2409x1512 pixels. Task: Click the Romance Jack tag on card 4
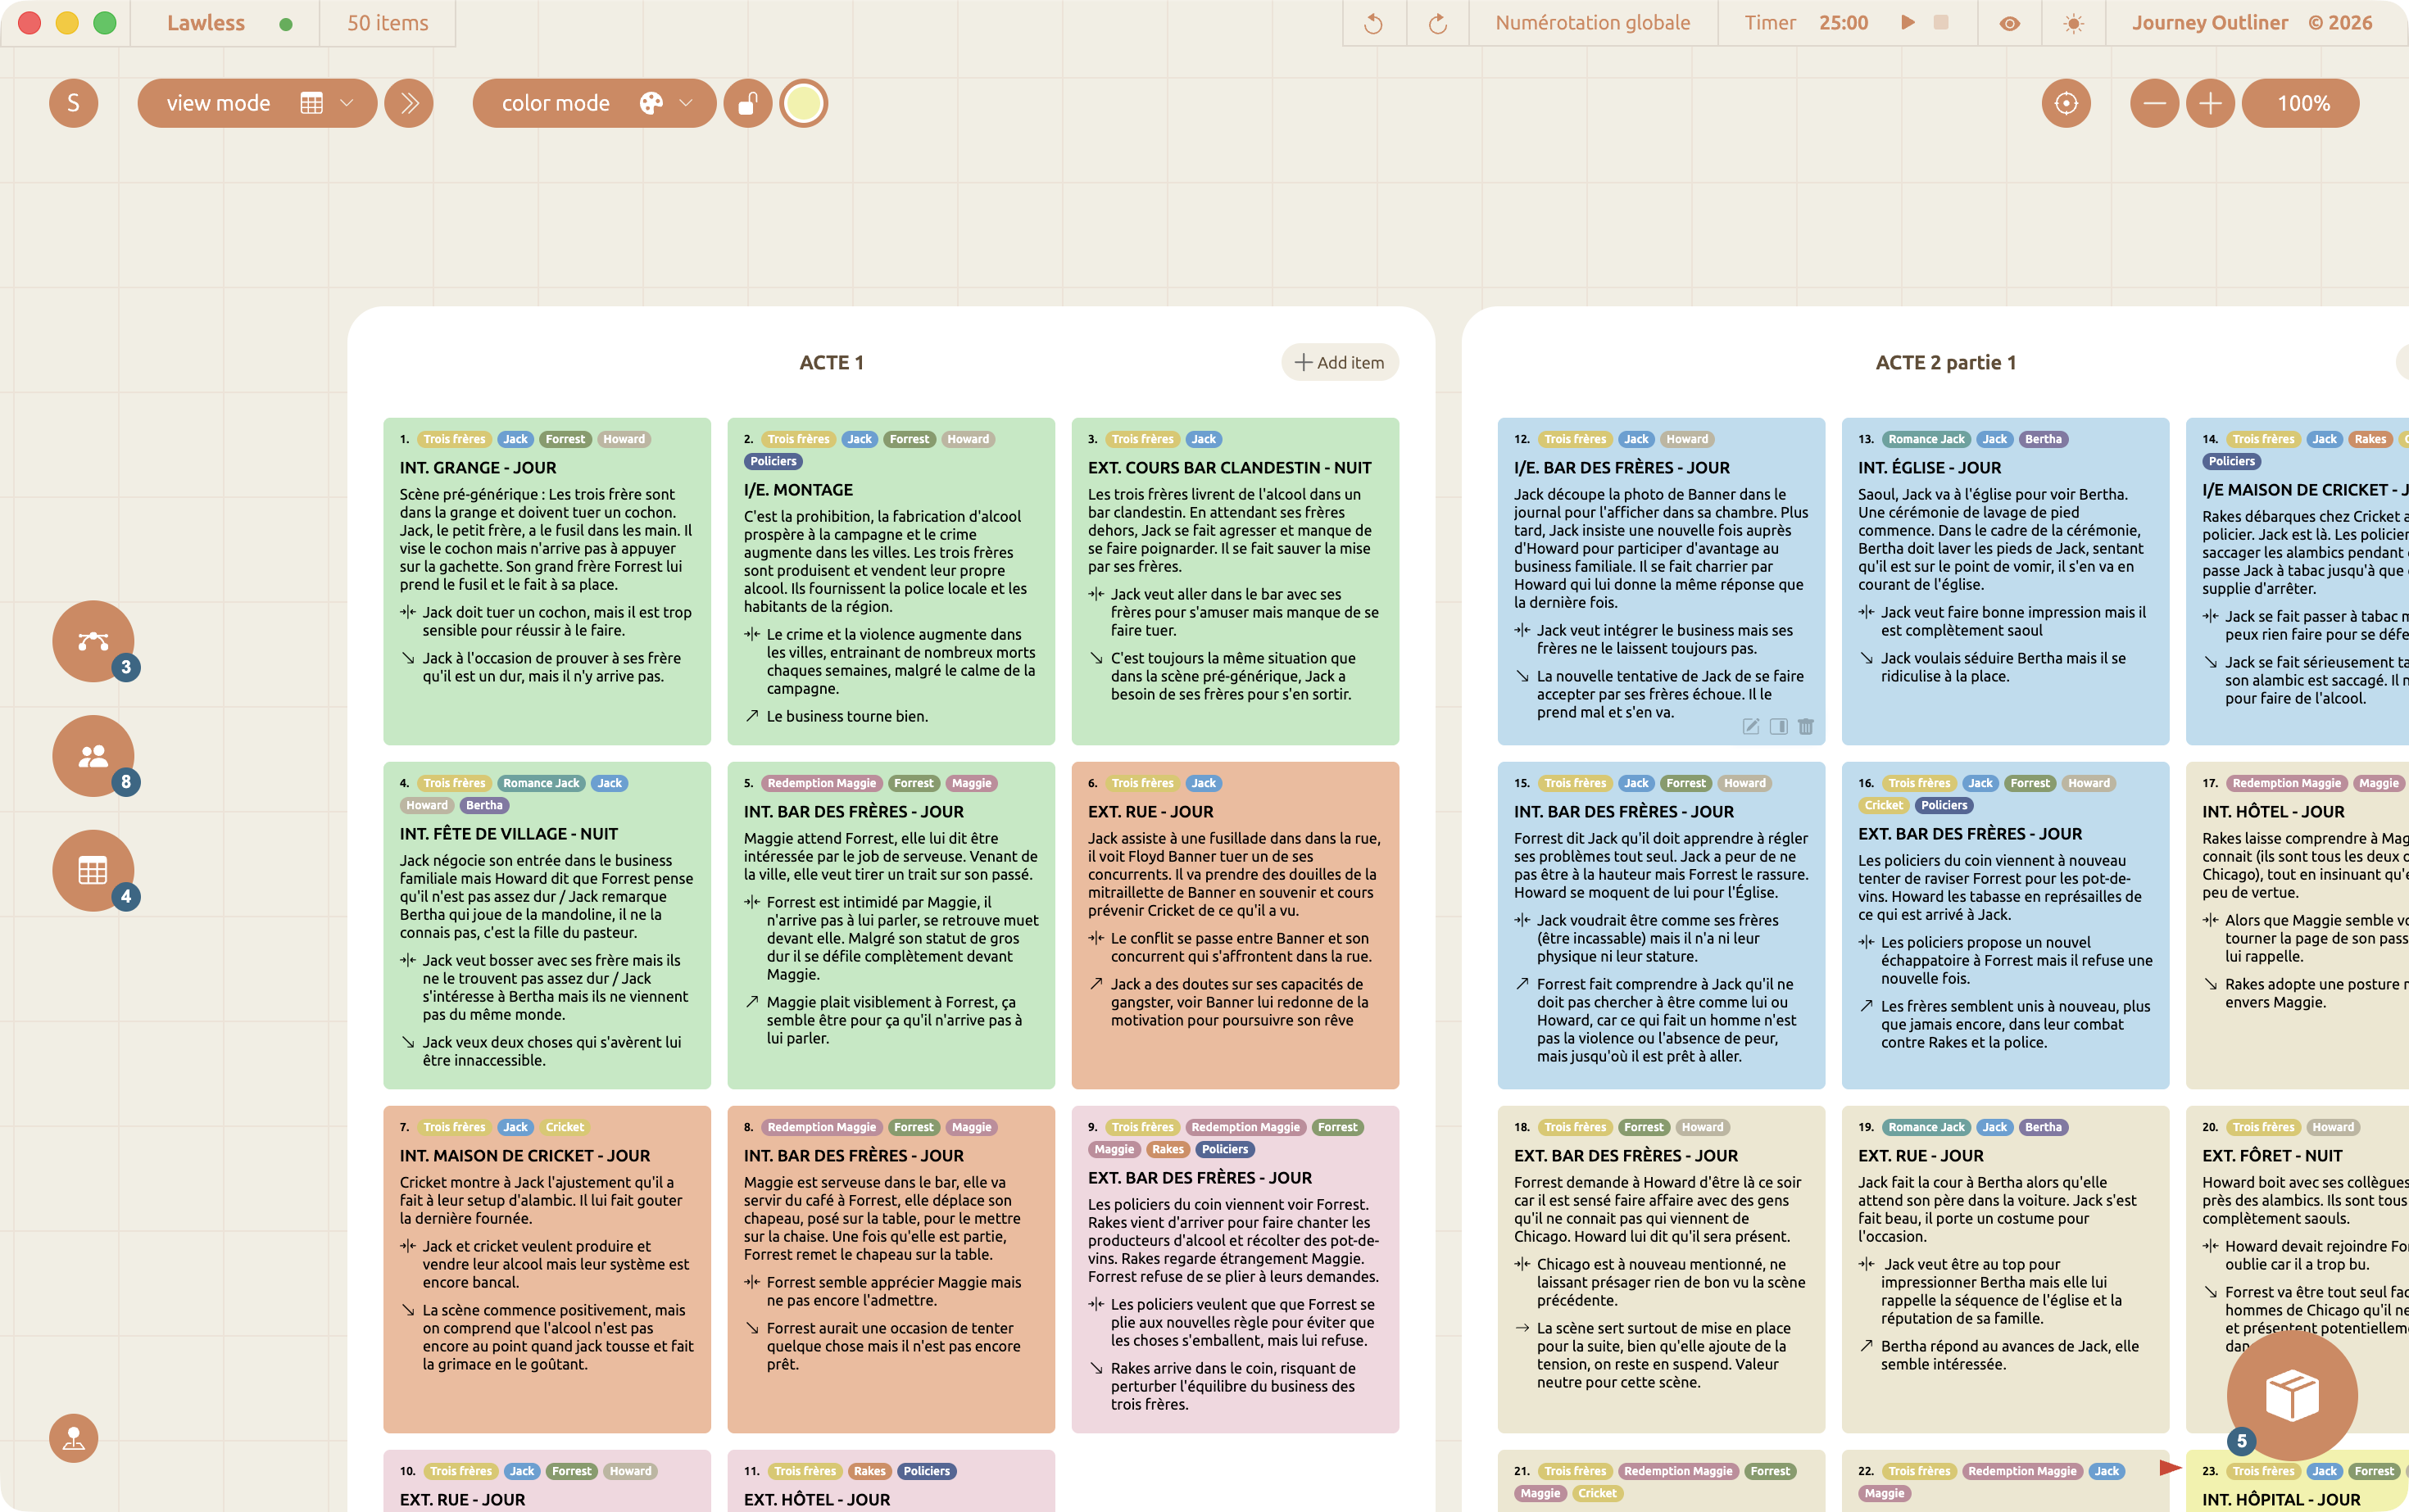[540, 783]
